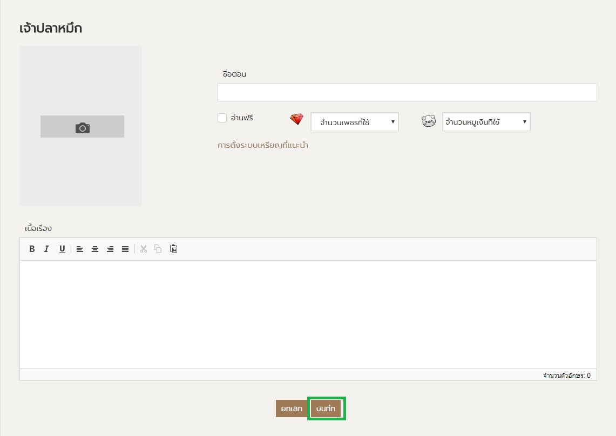Click inside the เนื้อเรื่อง text area
This screenshot has width=616, height=436.
point(308,314)
